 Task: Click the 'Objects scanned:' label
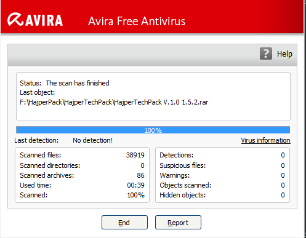[x=185, y=185]
